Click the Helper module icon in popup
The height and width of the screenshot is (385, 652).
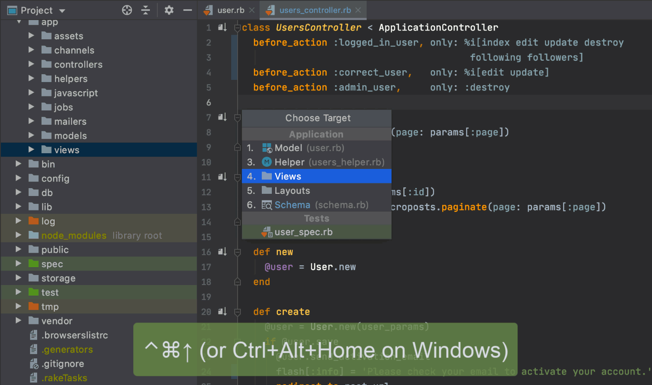pos(267,162)
